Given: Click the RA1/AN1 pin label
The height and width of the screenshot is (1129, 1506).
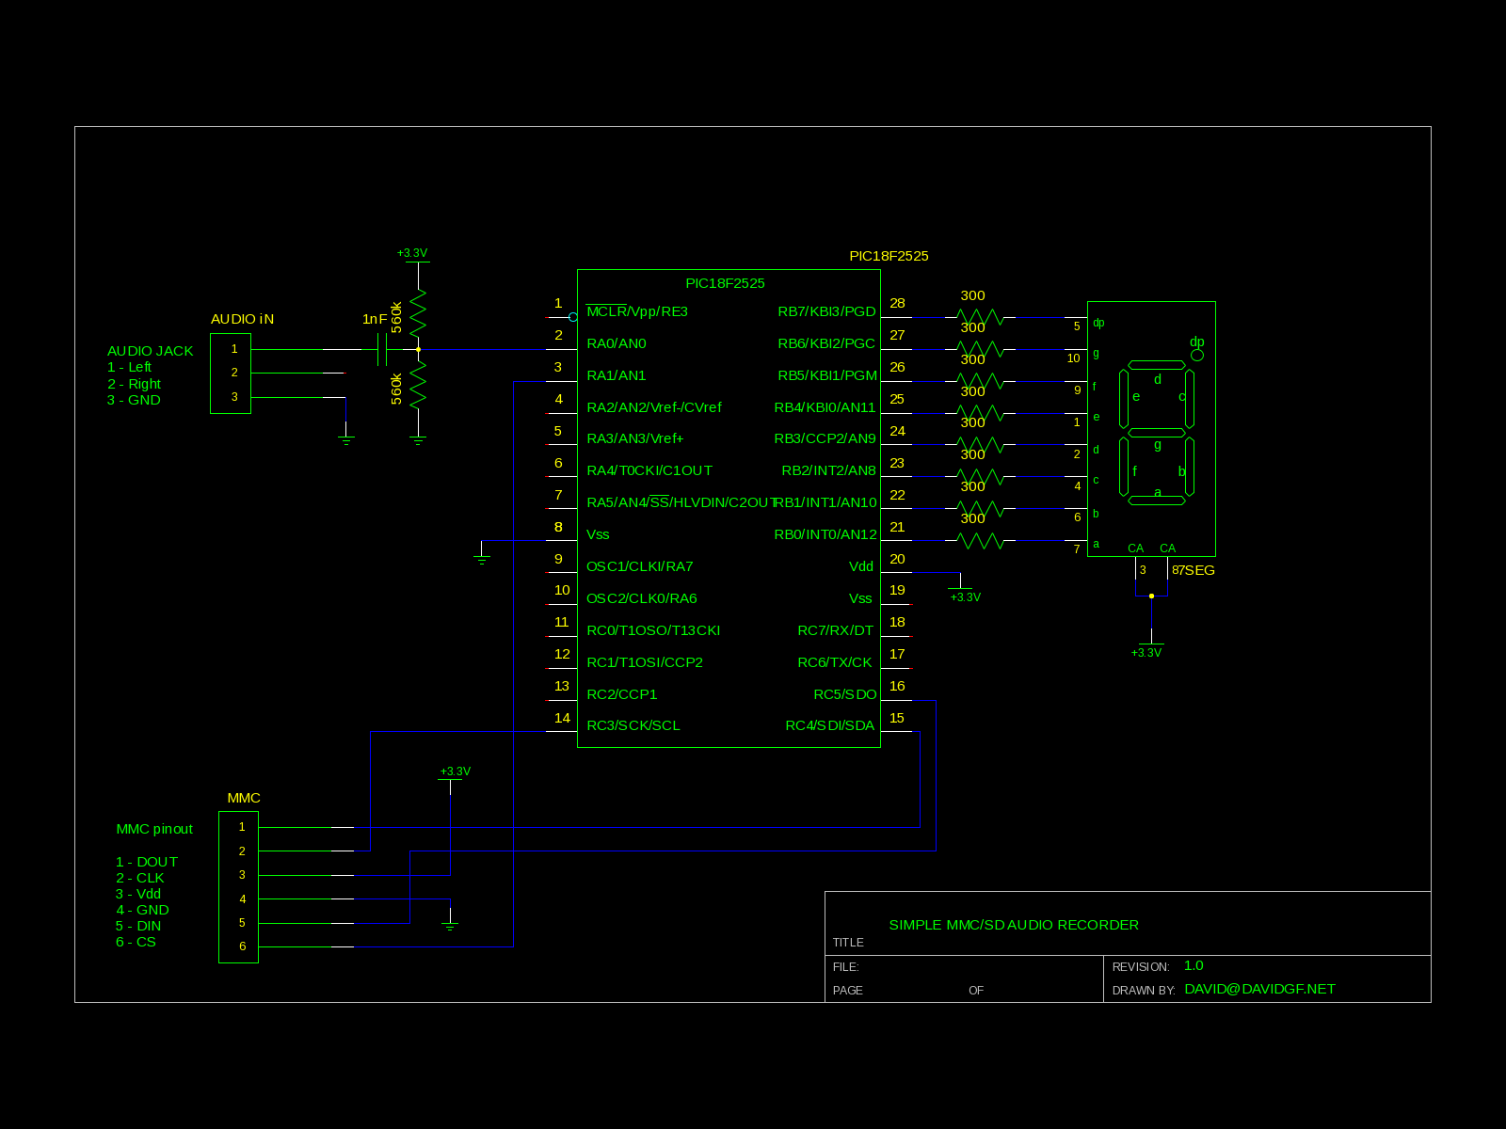Looking at the screenshot, I should click(x=617, y=375).
